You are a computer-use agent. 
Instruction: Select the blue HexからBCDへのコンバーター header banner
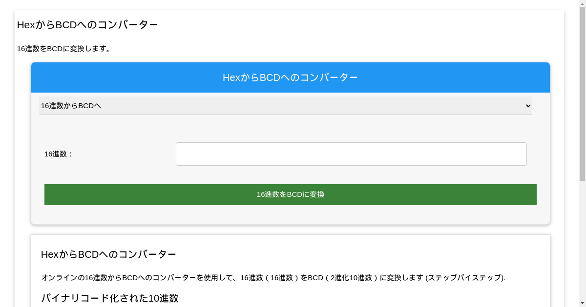(x=291, y=77)
